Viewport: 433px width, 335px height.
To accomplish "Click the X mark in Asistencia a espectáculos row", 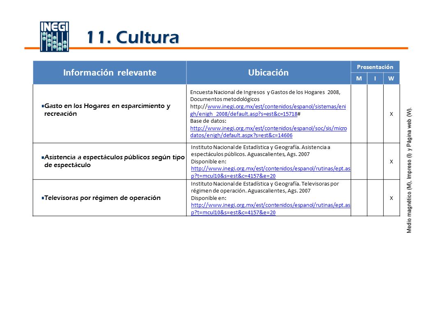I will (391, 161).
